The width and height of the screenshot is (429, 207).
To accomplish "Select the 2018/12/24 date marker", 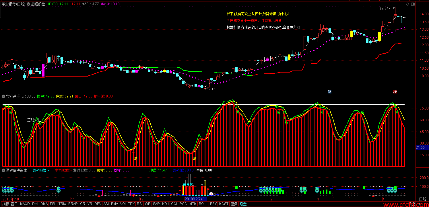I will pyautogui.click(x=196, y=199).
